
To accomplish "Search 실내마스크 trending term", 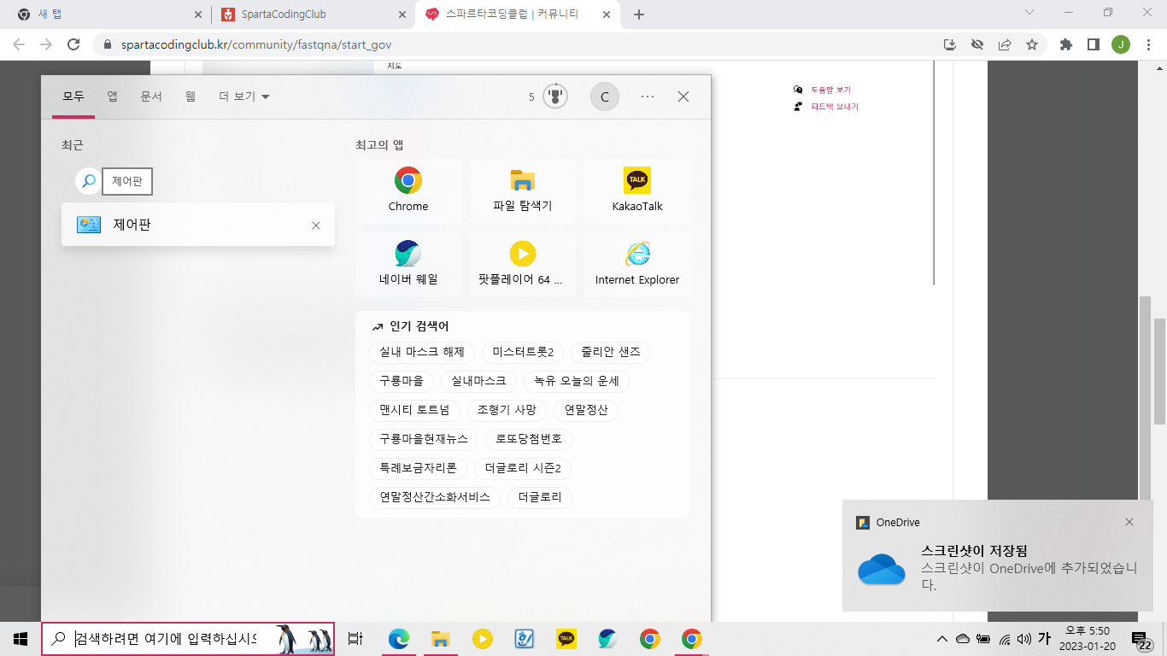I will (x=478, y=381).
